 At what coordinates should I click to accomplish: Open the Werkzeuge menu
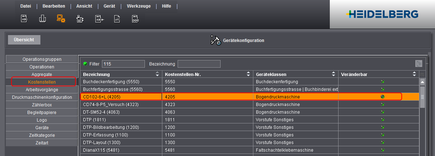(139, 6)
